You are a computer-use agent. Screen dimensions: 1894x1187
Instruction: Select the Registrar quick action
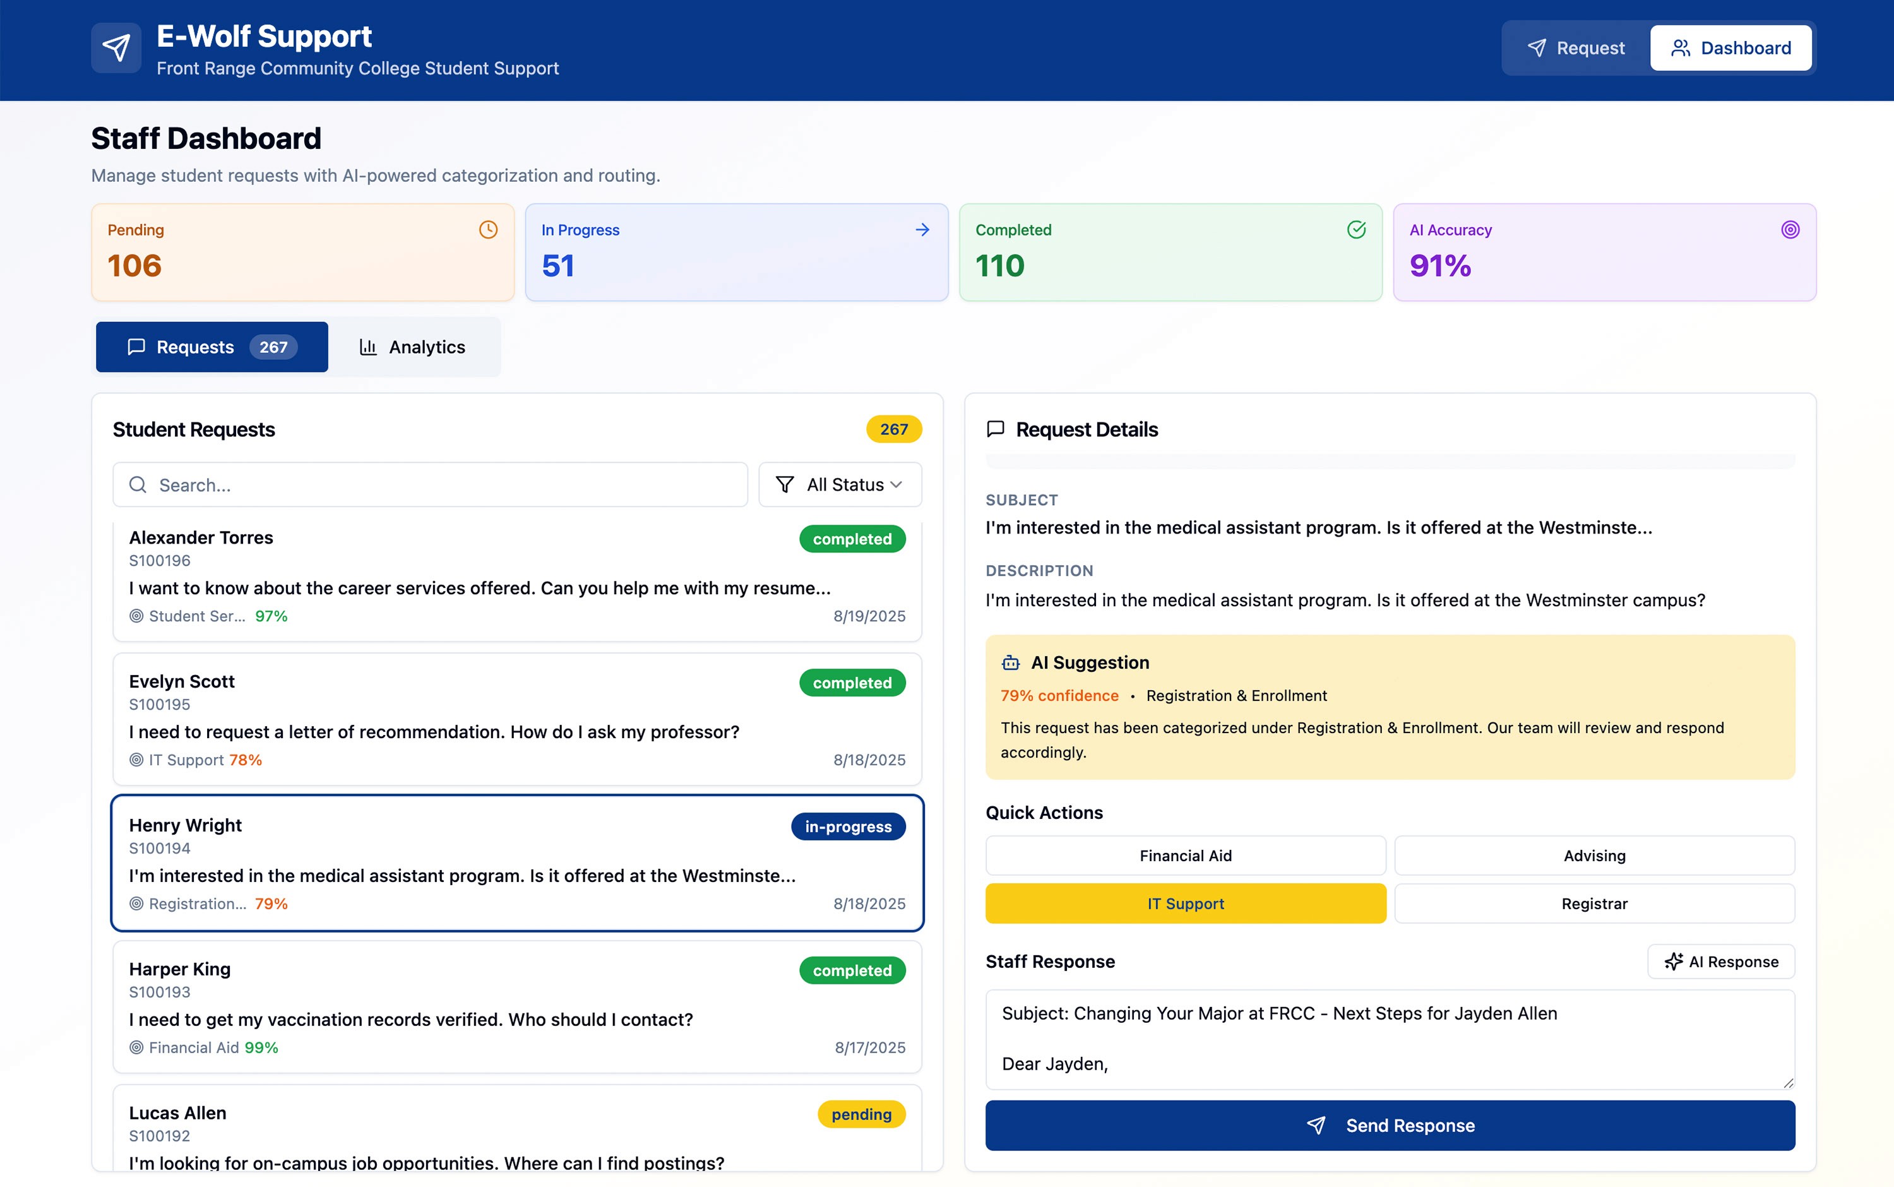click(x=1594, y=904)
